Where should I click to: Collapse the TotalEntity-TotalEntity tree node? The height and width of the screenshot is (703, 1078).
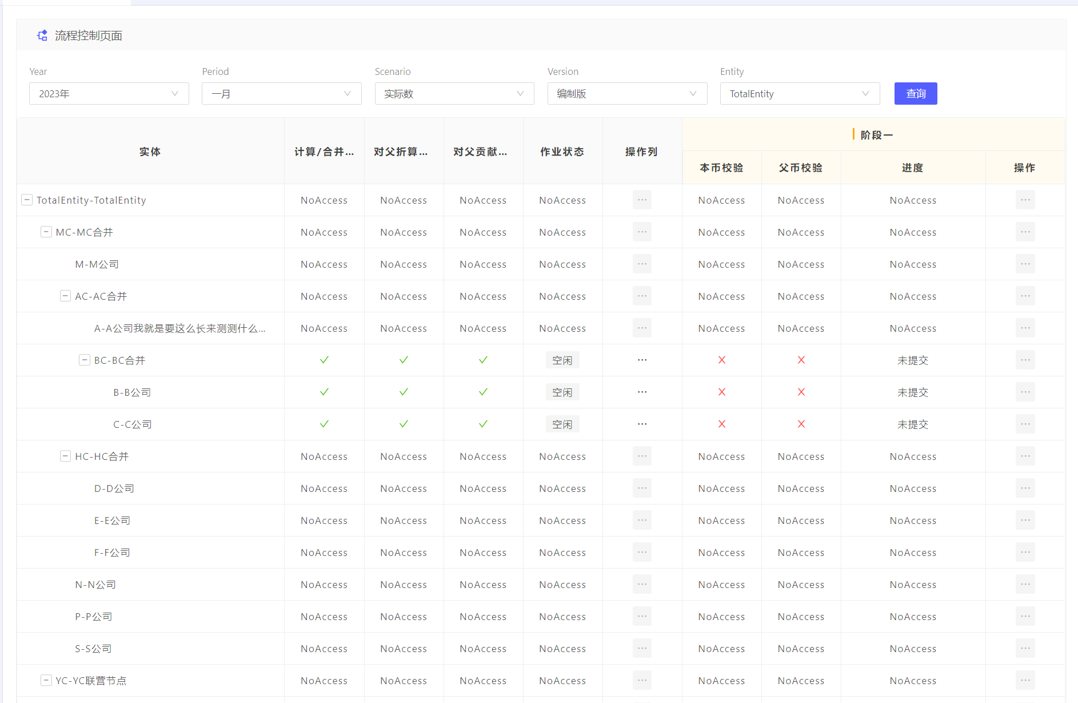click(27, 200)
